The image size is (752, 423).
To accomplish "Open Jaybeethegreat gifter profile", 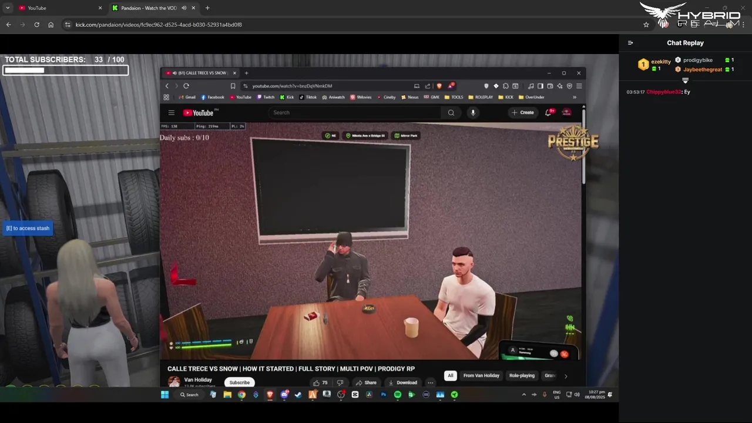I will pos(703,69).
